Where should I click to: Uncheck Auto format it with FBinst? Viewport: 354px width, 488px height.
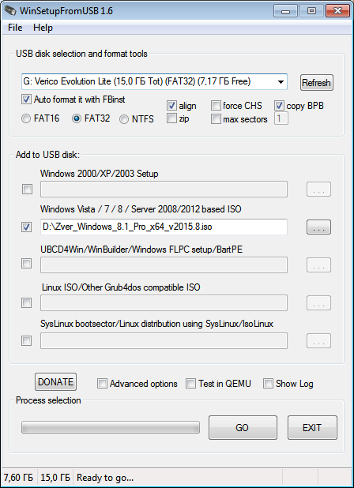pyautogui.click(x=26, y=99)
